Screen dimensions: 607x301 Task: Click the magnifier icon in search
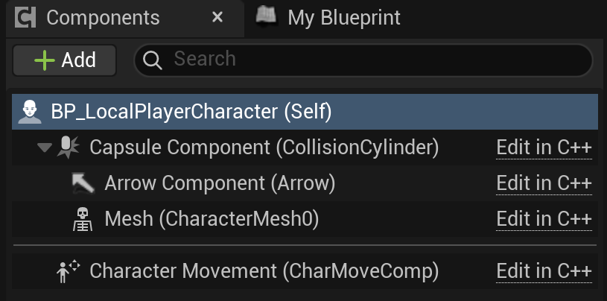[153, 60]
